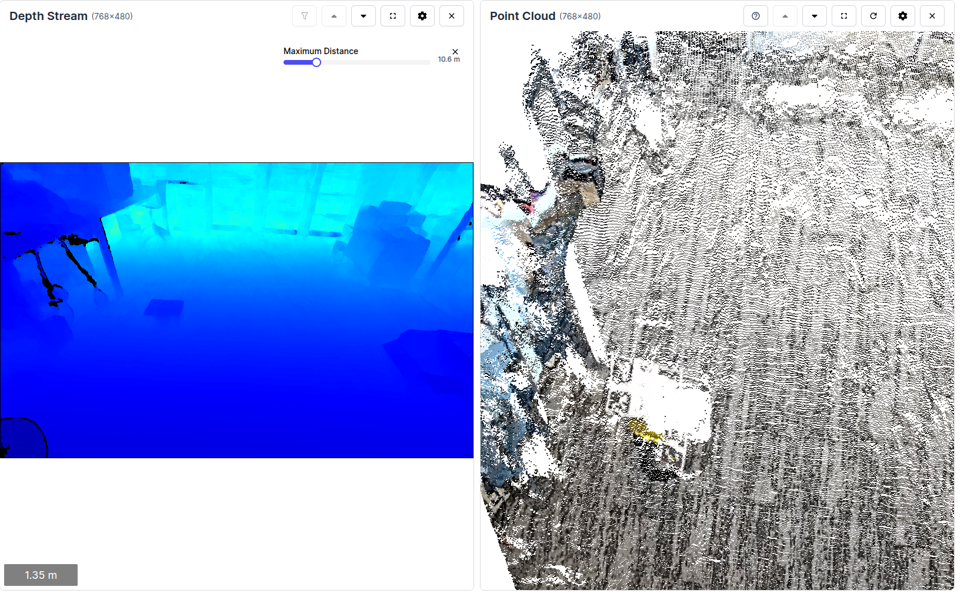This screenshot has height=600, width=964.
Task: Click the far end of Maximum Distance track
Action: tap(428, 62)
